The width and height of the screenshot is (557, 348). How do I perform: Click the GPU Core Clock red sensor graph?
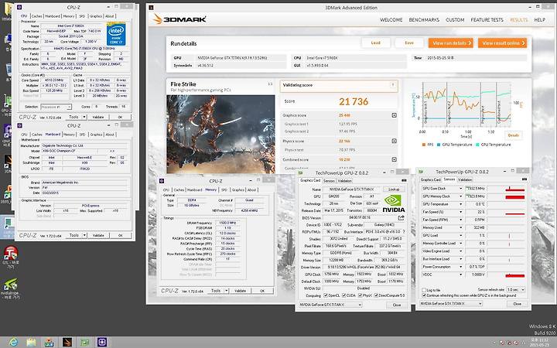506,189
